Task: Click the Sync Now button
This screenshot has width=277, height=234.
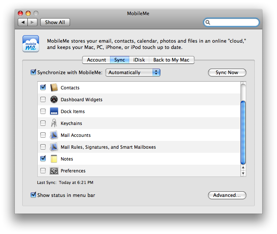Action: 227,73
